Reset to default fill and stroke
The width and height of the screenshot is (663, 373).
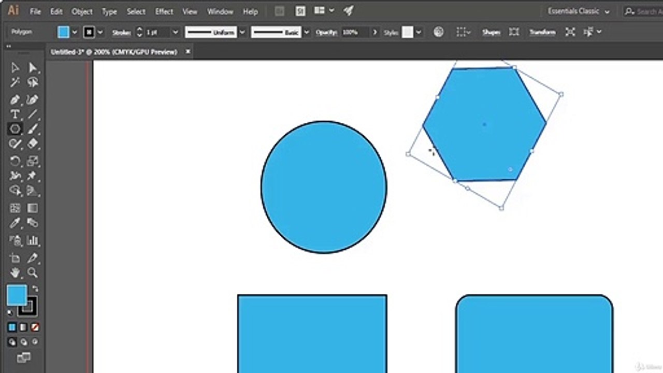point(10,312)
